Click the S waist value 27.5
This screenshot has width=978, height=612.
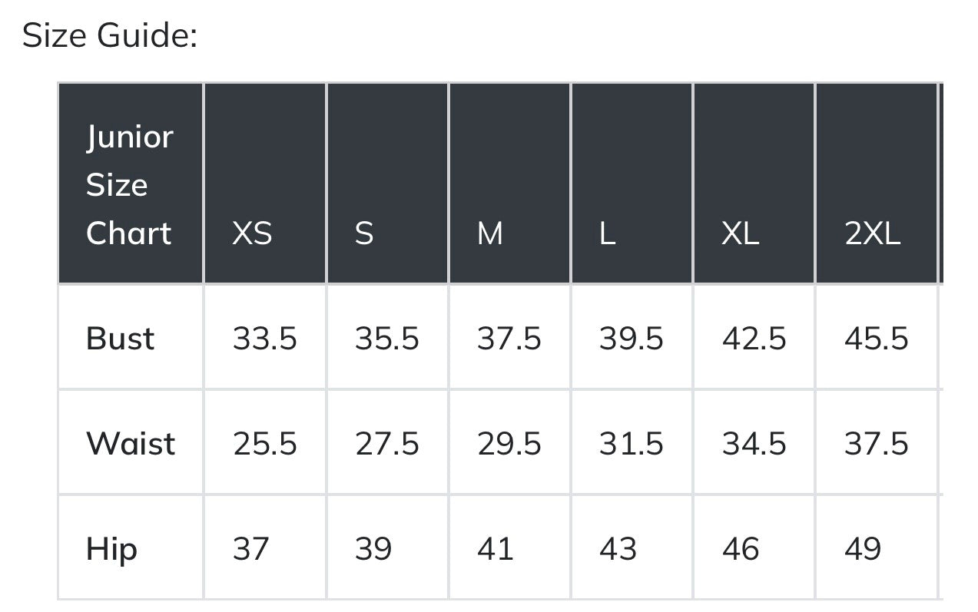(x=386, y=444)
